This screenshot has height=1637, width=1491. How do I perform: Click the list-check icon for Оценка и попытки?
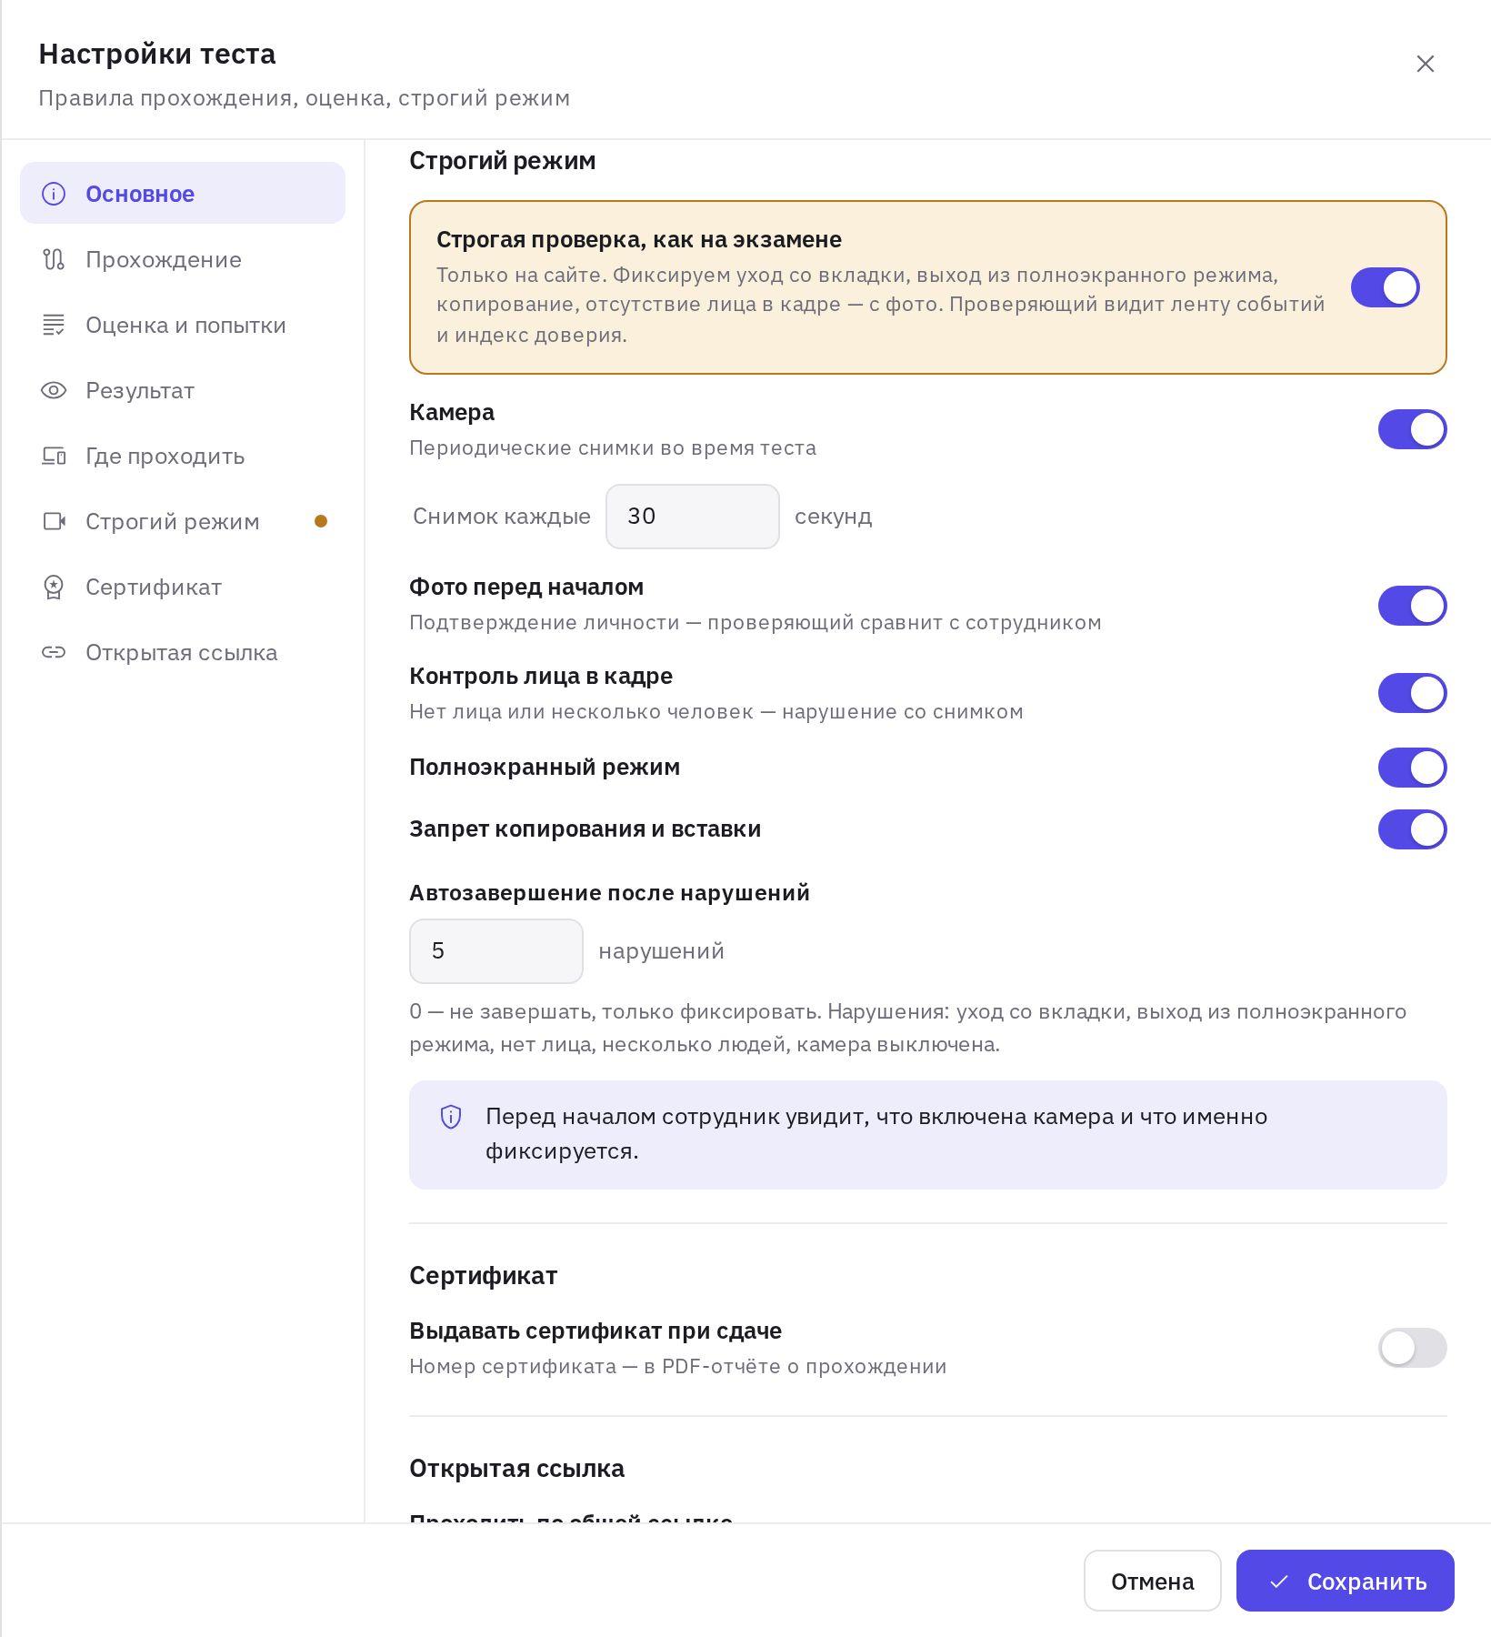pos(54,325)
